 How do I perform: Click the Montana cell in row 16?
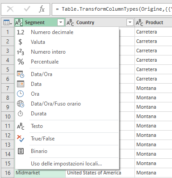(x=153, y=173)
